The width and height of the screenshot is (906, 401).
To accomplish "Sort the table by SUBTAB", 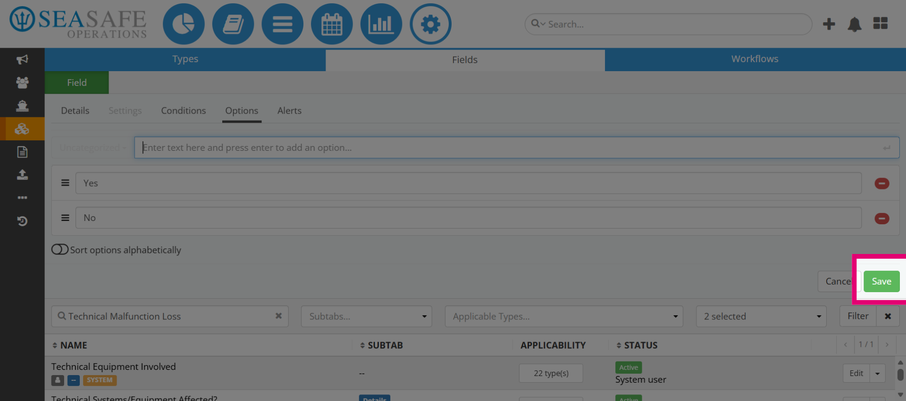I will [x=381, y=345].
